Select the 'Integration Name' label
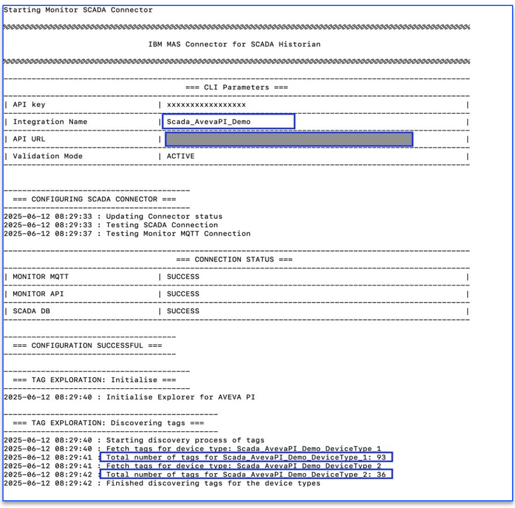 click(50, 122)
